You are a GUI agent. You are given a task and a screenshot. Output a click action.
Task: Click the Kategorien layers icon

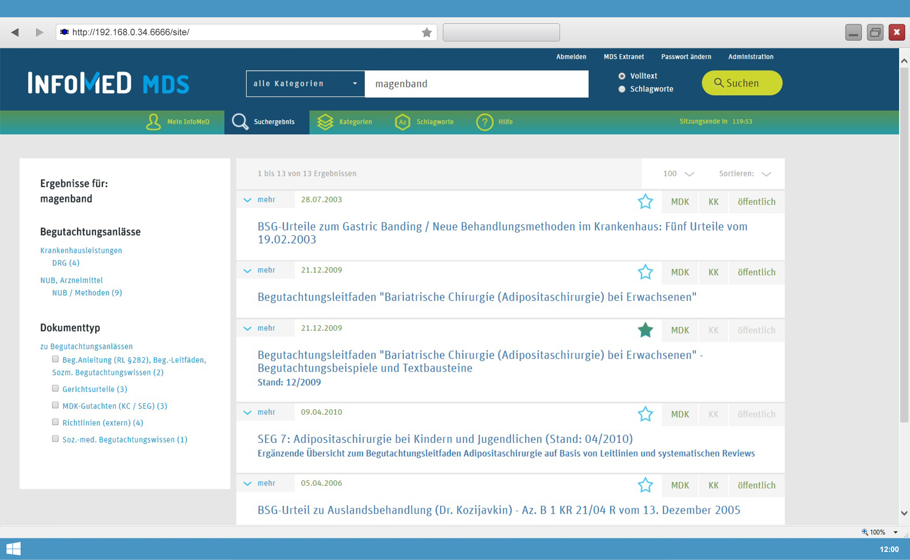point(325,122)
